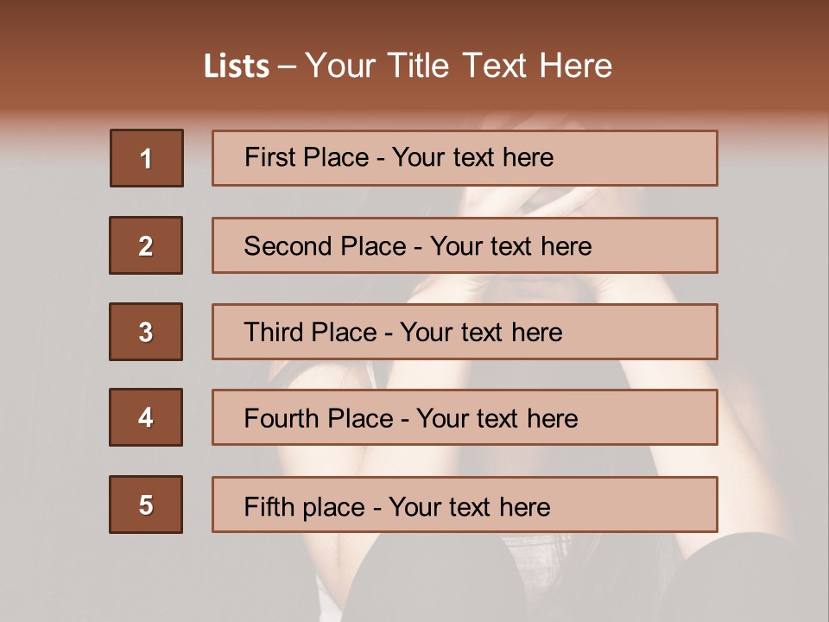This screenshot has height=622, width=829.
Task: Click the words 'Fourth Place' in bar
Action: click(x=319, y=418)
